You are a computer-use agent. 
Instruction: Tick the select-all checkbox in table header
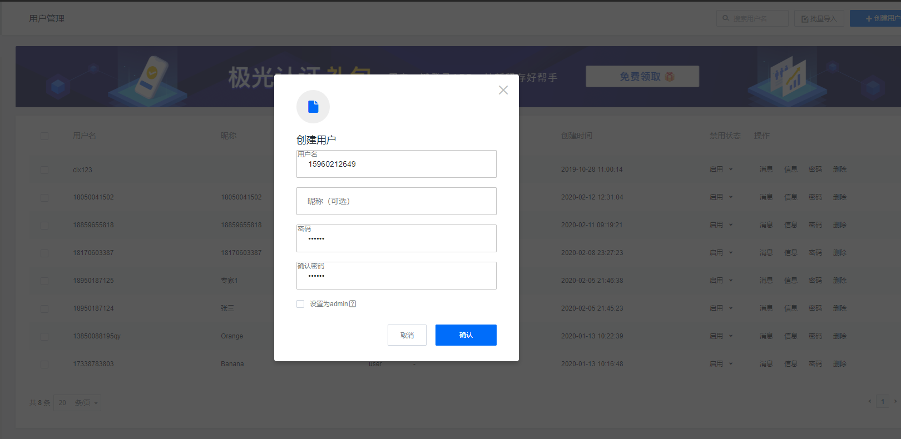pos(44,136)
